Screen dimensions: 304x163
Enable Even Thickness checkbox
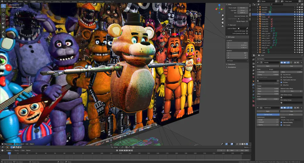pos(281,77)
